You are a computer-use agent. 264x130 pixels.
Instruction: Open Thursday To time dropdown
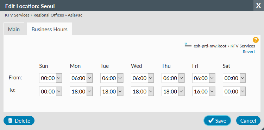[173, 91]
